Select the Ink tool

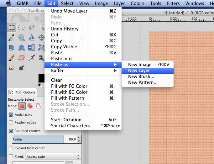pos(41,58)
